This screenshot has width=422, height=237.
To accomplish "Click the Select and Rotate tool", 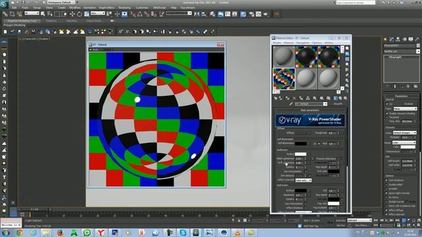I will [79, 14].
